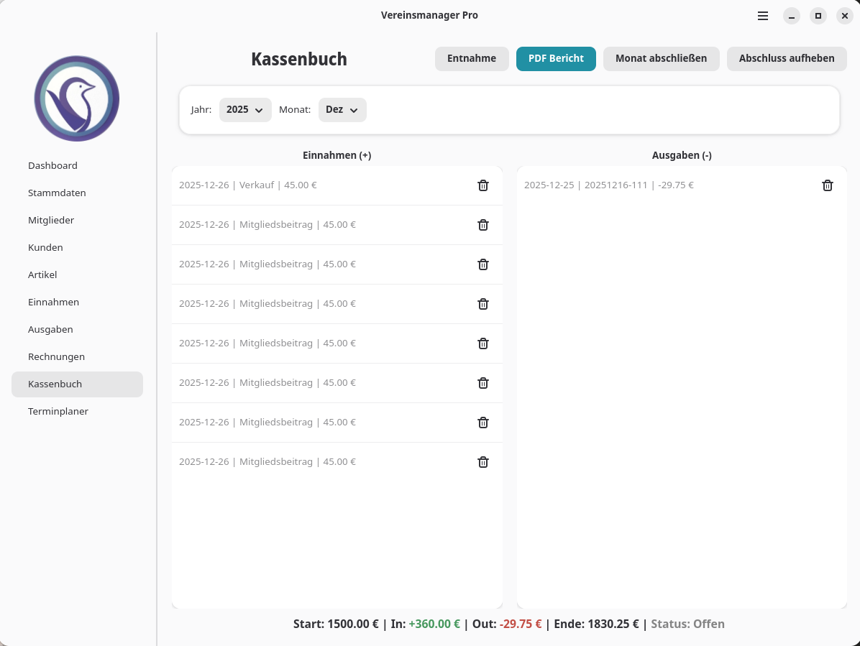Click Abschluss aufheben
Viewport: 860px width, 646px height.
787,59
